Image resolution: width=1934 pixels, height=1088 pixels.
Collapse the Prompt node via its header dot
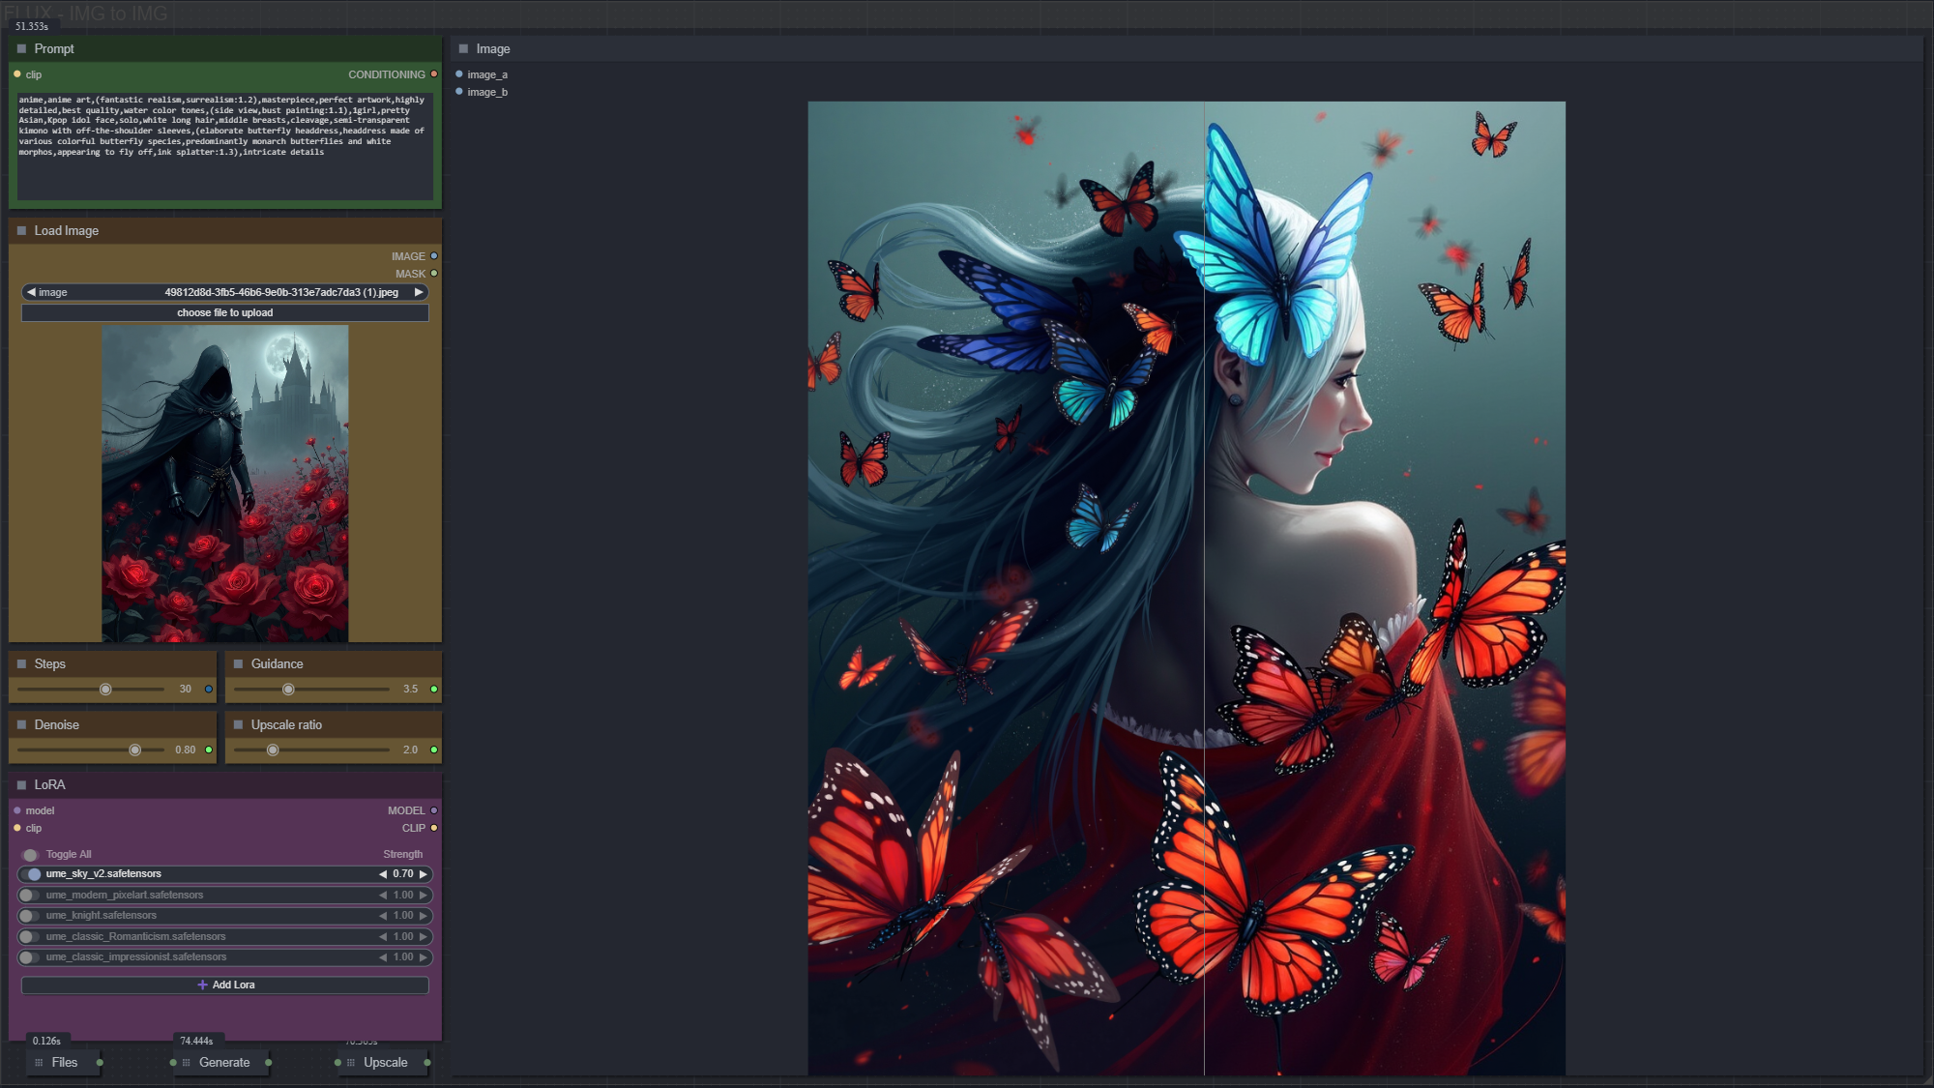(x=21, y=48)
